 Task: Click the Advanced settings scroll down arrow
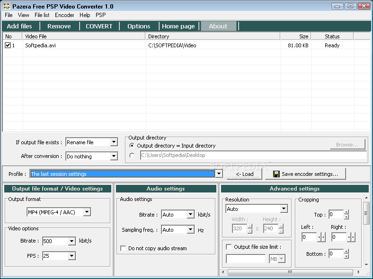pos(366,264)
